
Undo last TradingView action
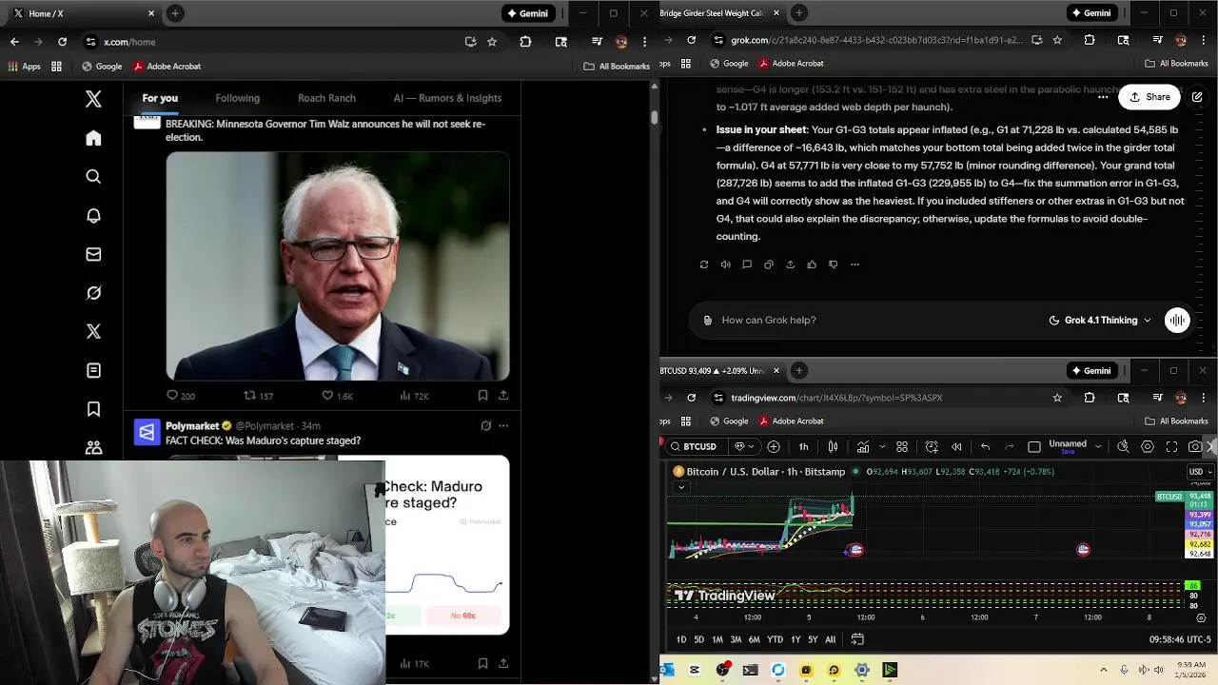(986, 447)
